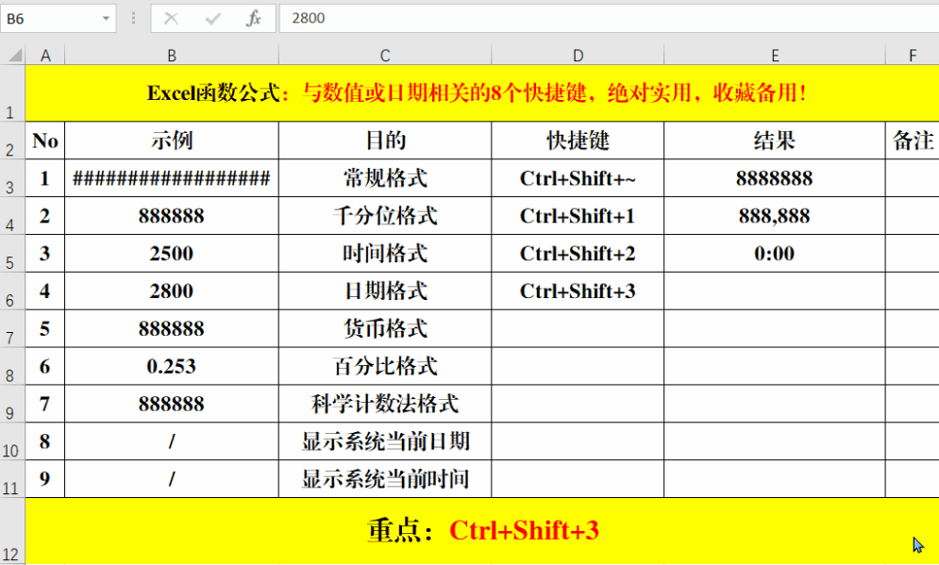
Task: Click the cancel (X) icon in formula bar
Action: pyautogui.click(x=171, y=19)
